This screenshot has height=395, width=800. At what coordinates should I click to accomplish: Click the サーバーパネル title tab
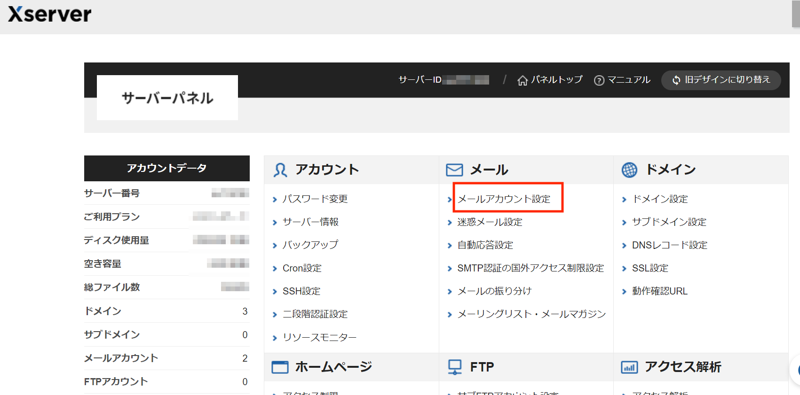tap(167, 98)
